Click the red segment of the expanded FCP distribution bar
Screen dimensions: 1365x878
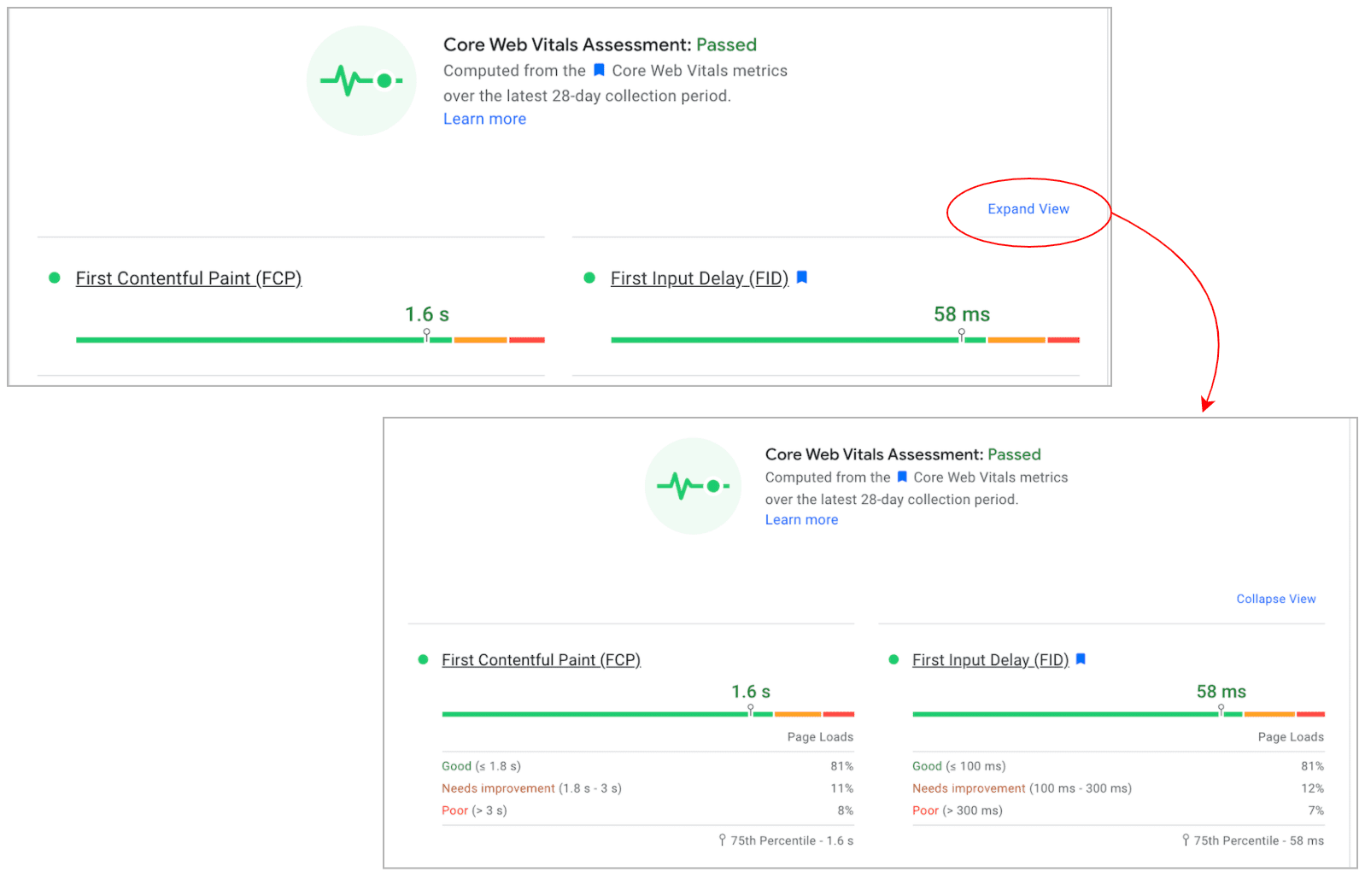point(838,714)
